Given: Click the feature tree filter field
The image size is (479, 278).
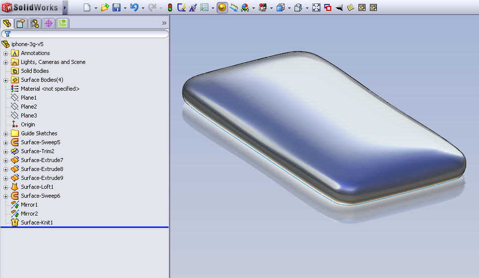Looking at the screenshot, I should tap(85, 34).
